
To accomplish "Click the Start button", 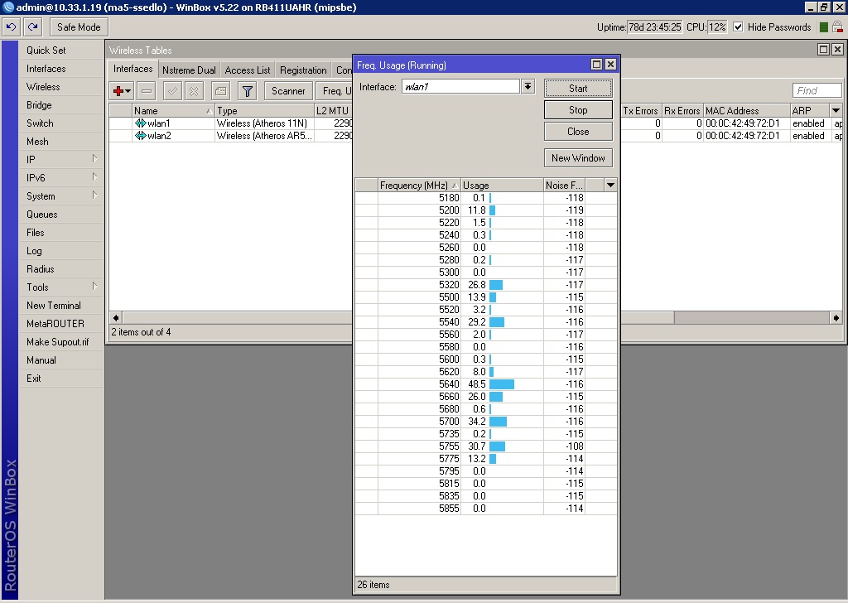I will [578, 88].
